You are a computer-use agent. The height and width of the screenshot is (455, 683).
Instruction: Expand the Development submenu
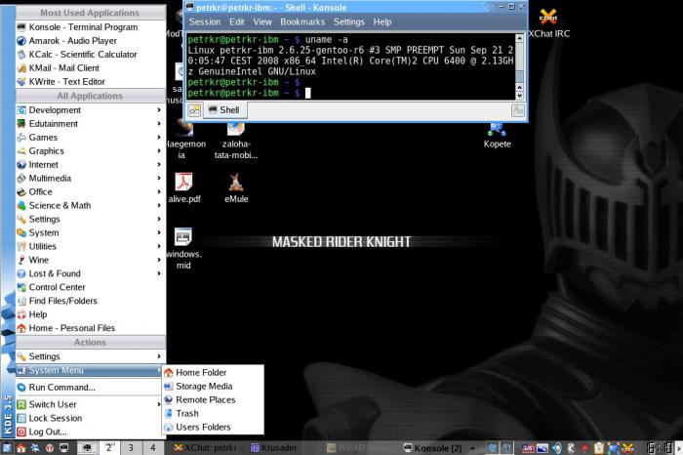point(90,109)
